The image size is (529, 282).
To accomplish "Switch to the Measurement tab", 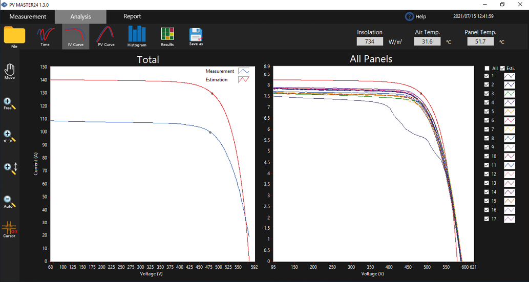I will point(28,16).
